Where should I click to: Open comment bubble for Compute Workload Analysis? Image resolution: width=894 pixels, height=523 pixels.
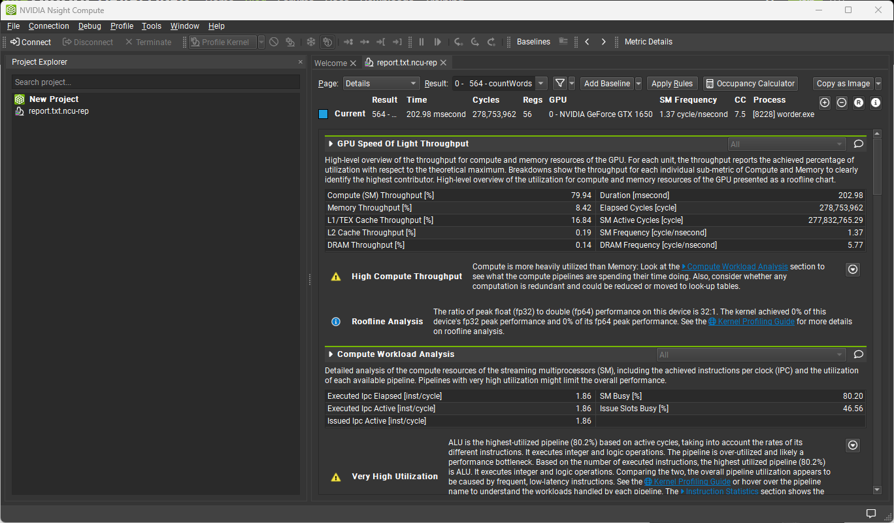pyautogui.click(x=859, y=354)
